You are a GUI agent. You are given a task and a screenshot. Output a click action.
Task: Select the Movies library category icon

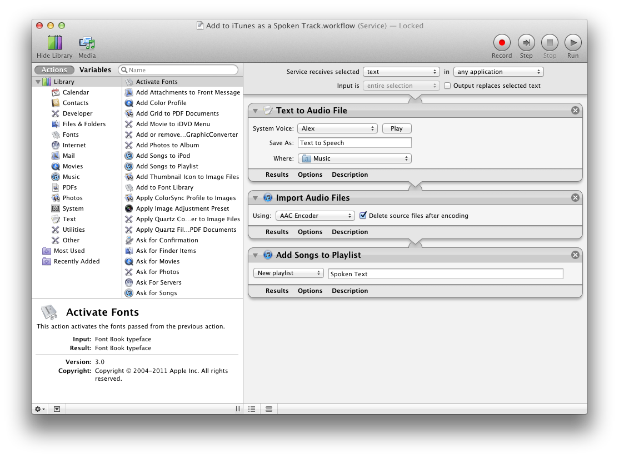pos(56,166)
